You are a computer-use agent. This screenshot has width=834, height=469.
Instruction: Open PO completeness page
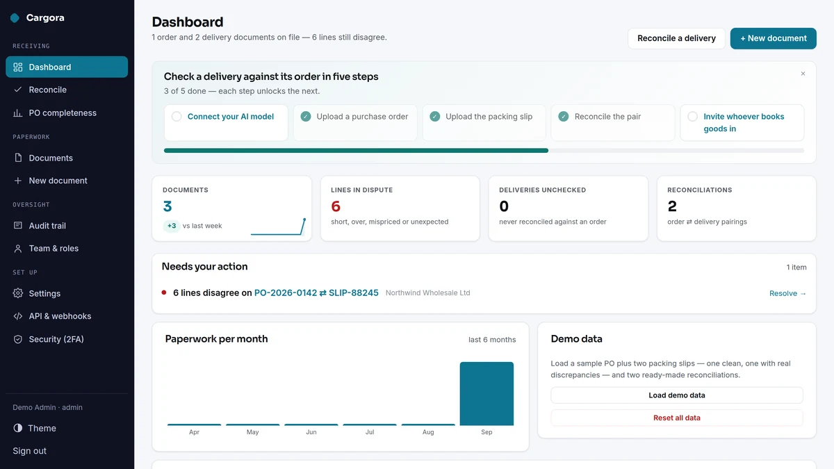[67, 113]
